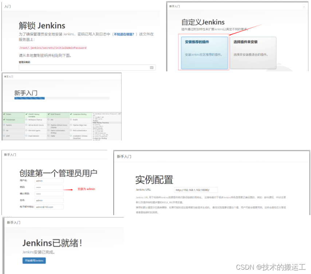The height and width of the screenshot is (274, 311).
Task: Click the 自定义Jenkins heading
Action: 203,22
